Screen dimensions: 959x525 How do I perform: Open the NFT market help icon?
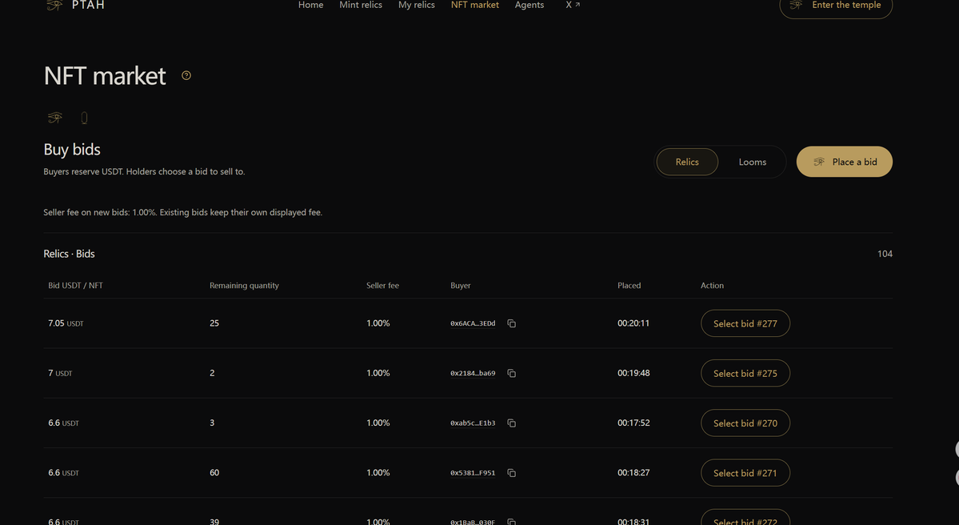coord(186,75)
